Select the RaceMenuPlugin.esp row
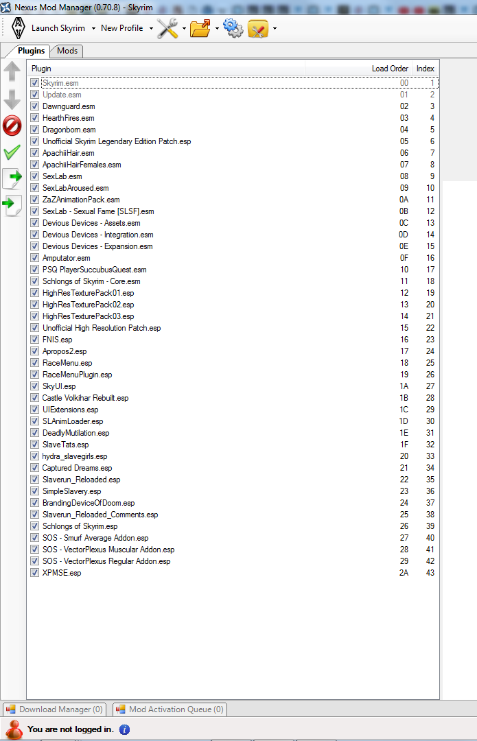The height and width of the screenshot is (741, 477). click(233, 375)
